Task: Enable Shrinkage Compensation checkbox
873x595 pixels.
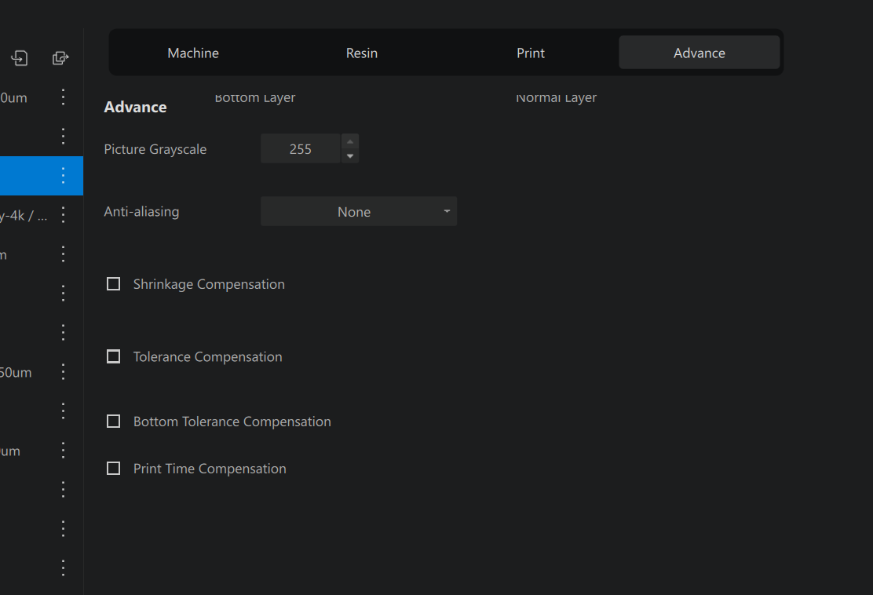Action: (x=114, y=284)
